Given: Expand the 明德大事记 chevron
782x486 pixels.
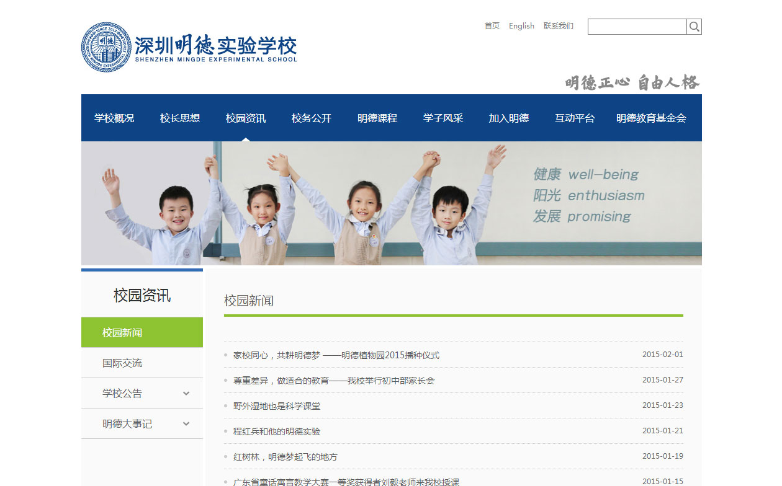Looking at the screenshot, I should (186, 424).
